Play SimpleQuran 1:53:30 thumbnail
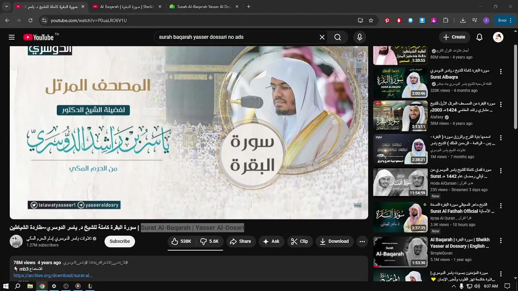The image size is (518, 291). (x=400, y=252)
